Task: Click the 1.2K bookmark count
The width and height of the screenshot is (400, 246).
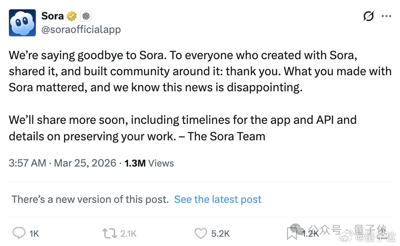Action: click(x=310, y=233)
